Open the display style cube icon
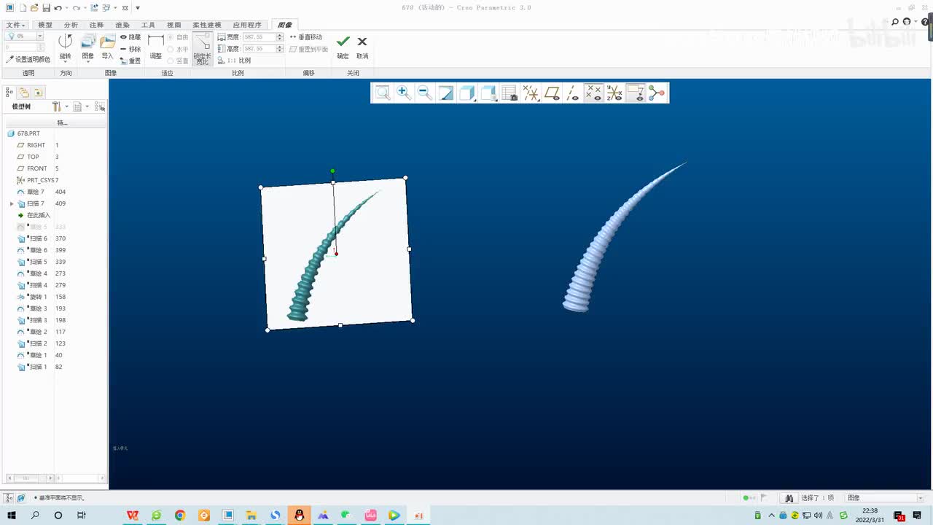933x525 pixels. (467, 93)
